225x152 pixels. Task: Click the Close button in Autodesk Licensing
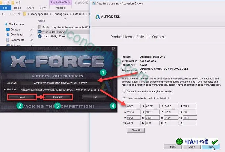pyautogui.click(x=192, y=147)
